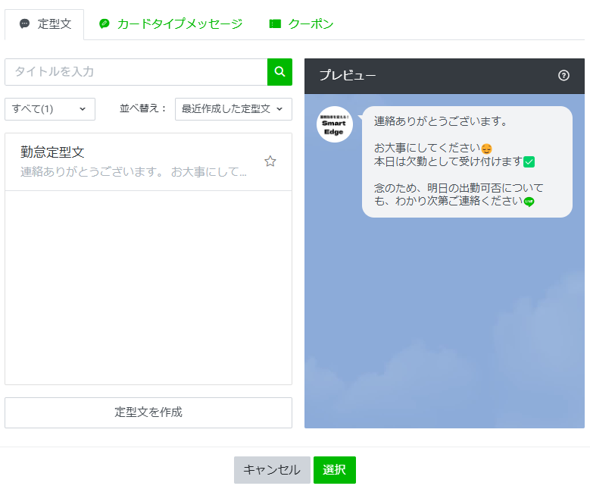The height and width of the screenshot is (489, 590).
Task: Click the green 選択 button
Action: pos(335,470)
